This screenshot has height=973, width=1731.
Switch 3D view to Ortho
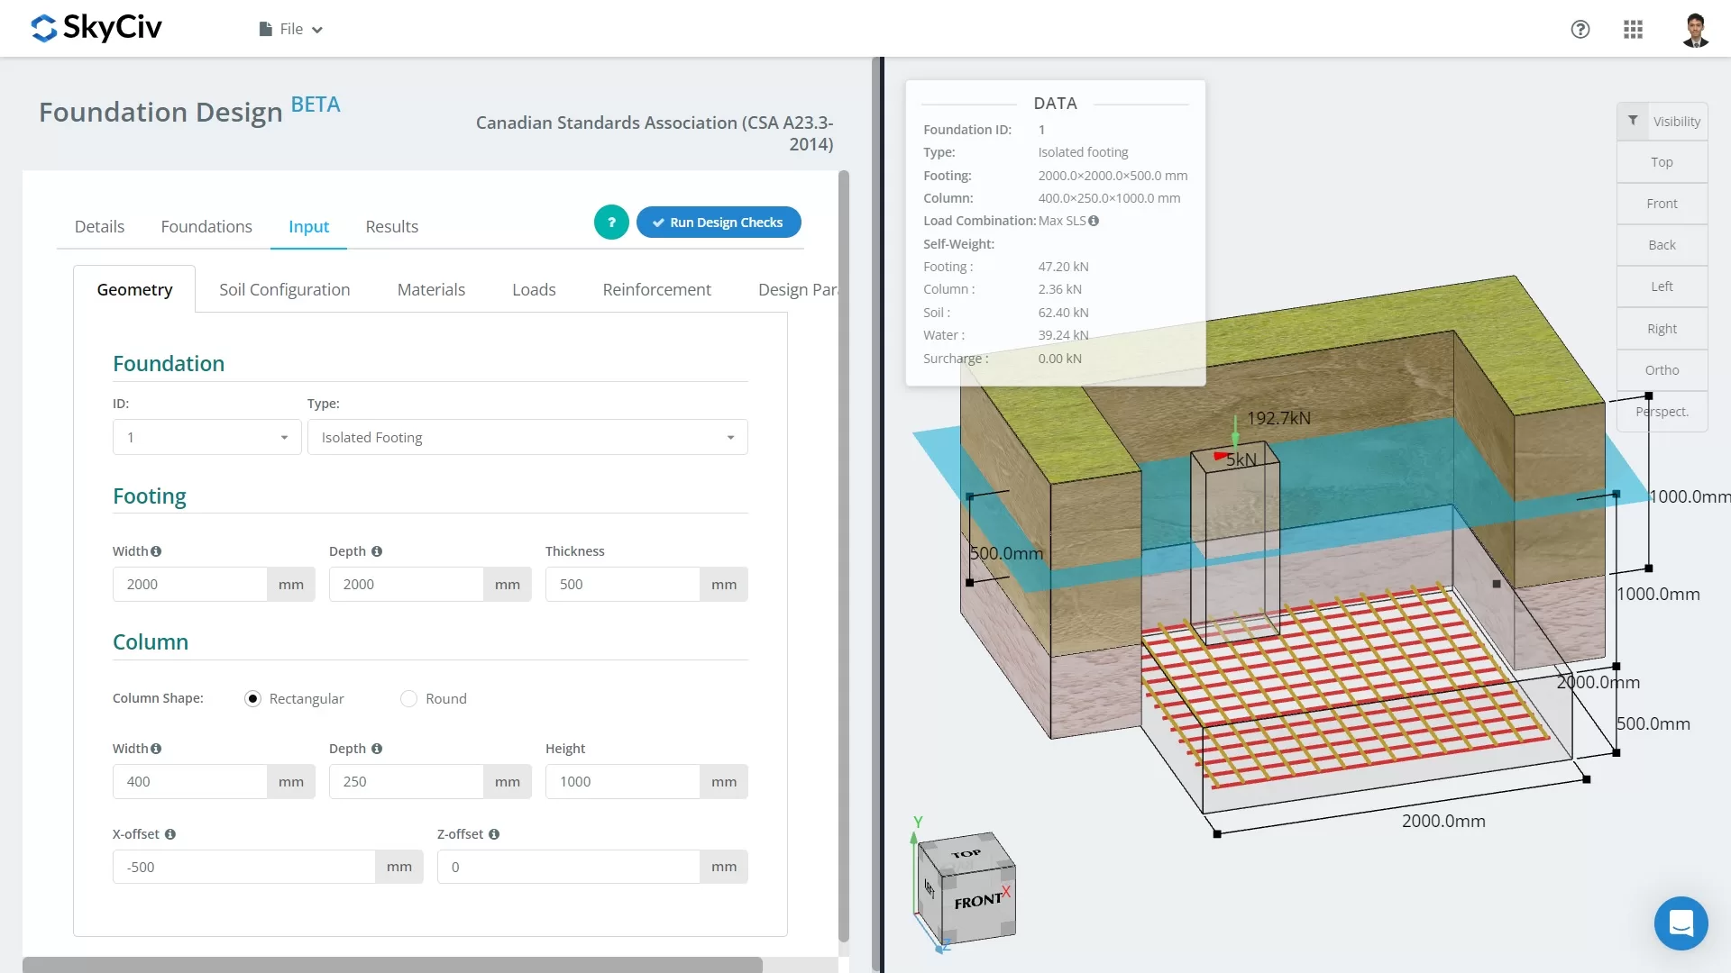pos(1662,370)
